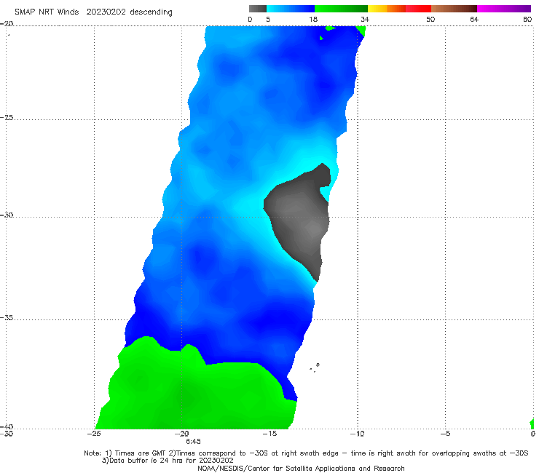The width and height of the screenshot is (539, 473).
Task: Click the blue 5-18 segment of the color bar
Action: click(x=291, y=9)
